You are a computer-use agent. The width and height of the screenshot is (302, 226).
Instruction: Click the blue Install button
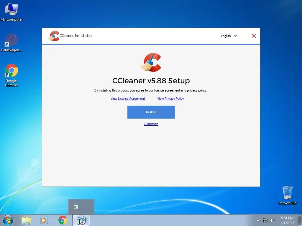pos(151,112)
